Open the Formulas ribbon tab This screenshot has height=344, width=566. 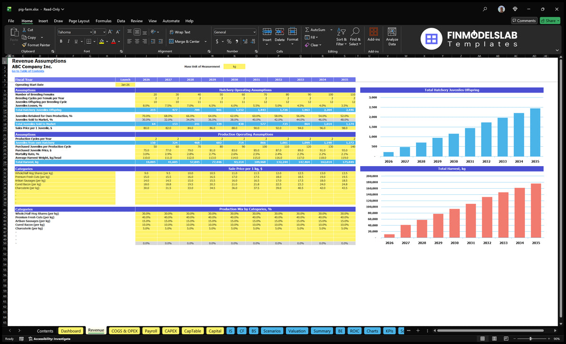coord(103,21)
